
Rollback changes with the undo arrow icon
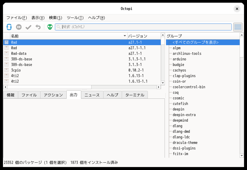pos(38,27)
